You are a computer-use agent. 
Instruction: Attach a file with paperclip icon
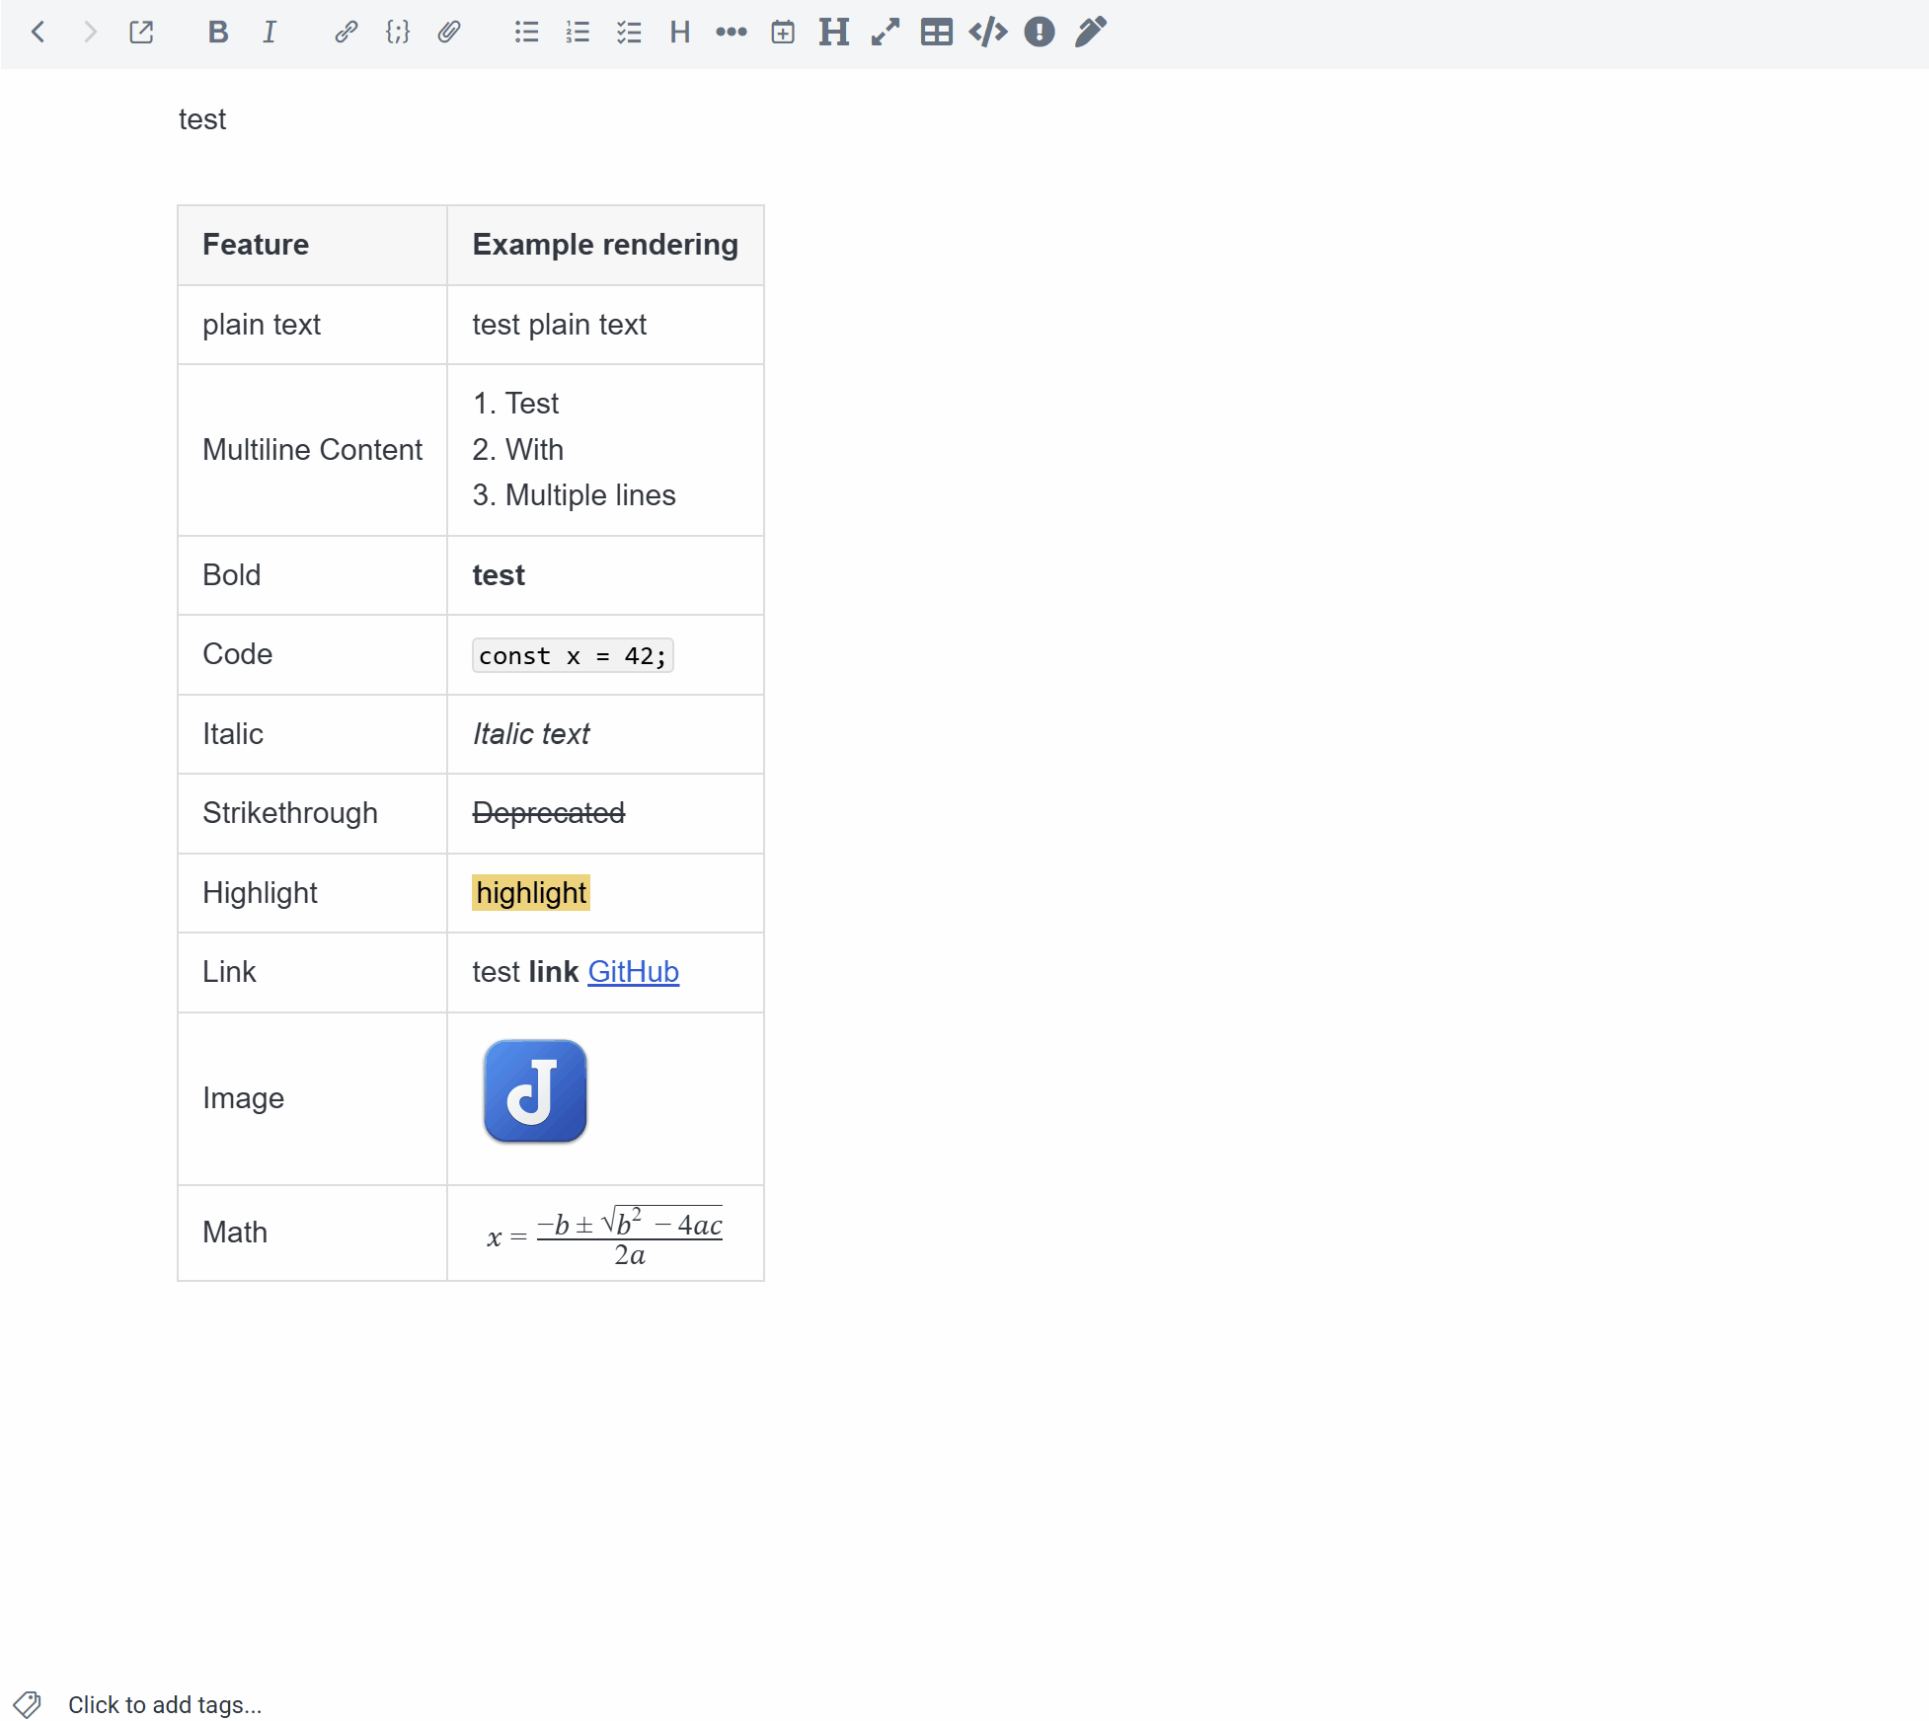pyautogui.click(x=449, y=33)
